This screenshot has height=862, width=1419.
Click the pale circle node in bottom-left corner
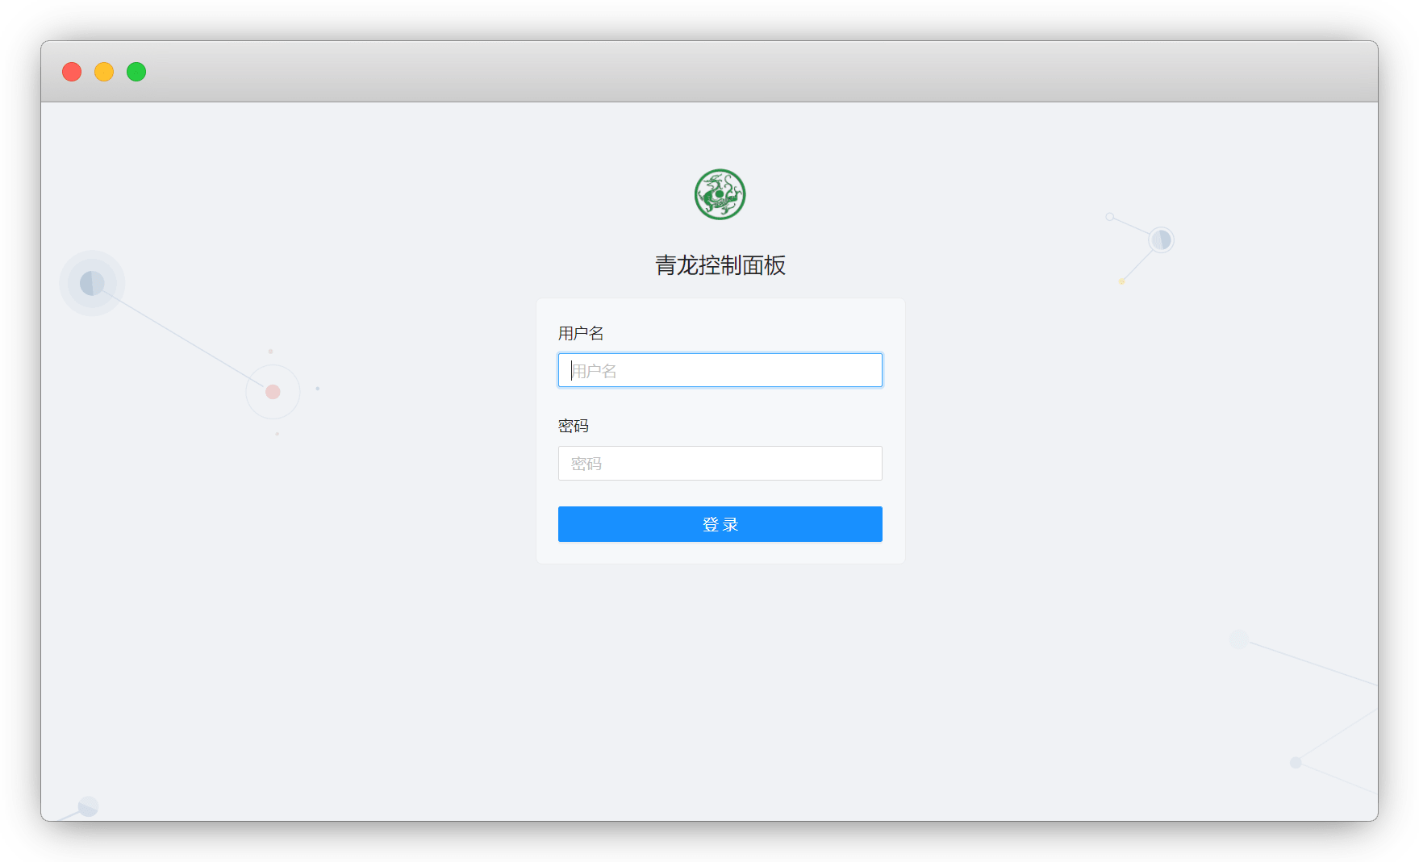88,806
